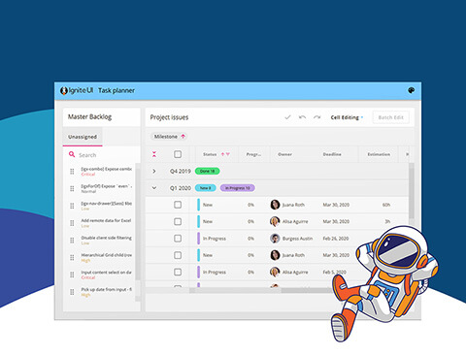The height and width of the screenshot is (355, 466).
Task: Check the Alisa Aguirre Feb 5 row checkbox
Action: coord(178,272)
